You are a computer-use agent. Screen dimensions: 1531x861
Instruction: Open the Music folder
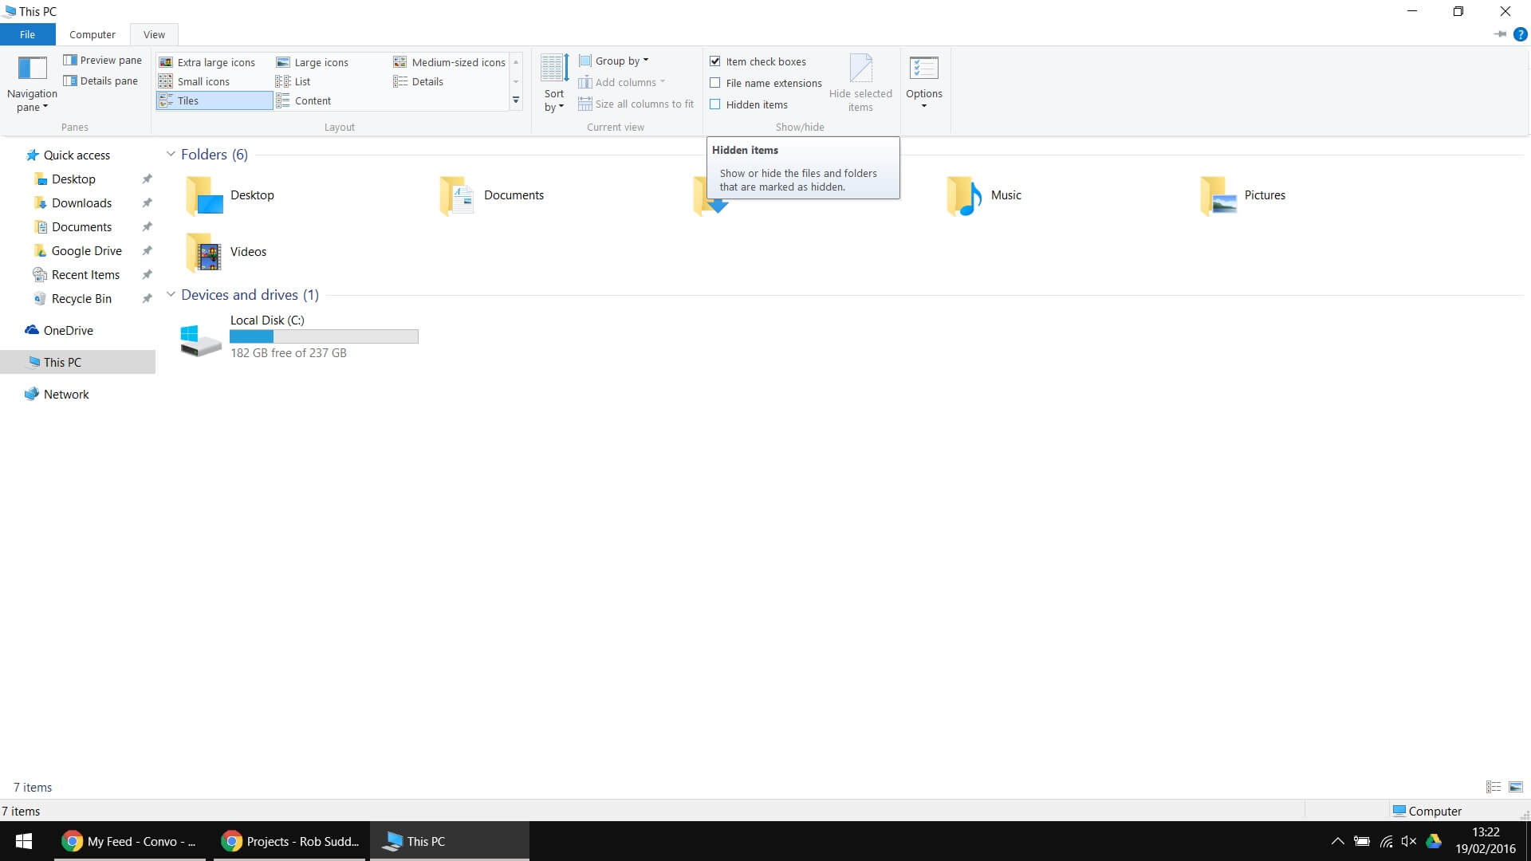[x=985, y=195]
